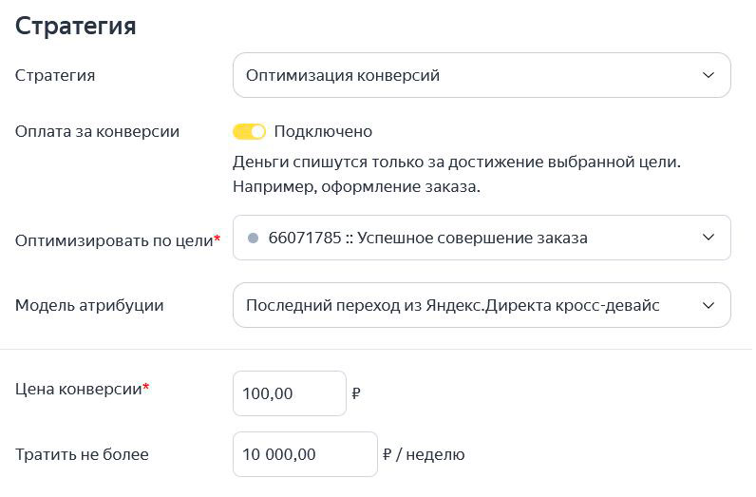
Task: Open the Оптимизировать по цели dropdown
Action: 482,238
